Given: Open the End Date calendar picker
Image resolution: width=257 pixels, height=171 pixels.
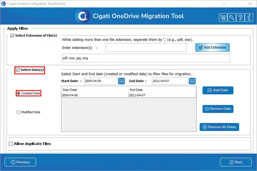Looking at the screenshot, I should tap(192, 81).
